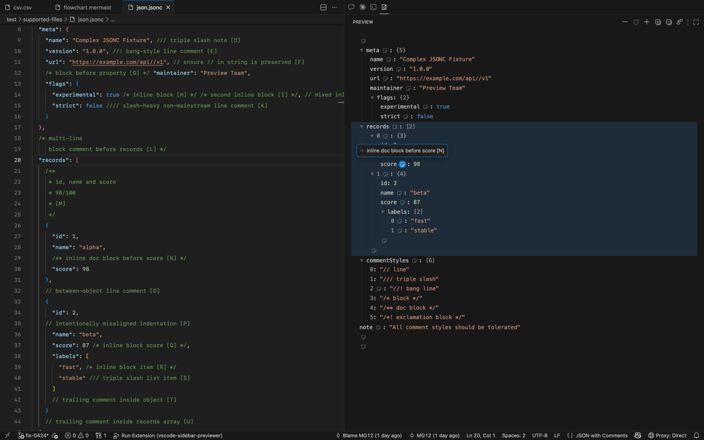Click comment icon beside commentStyles key
This screenshot has width=704, height=440.
(x=414, y=261)
